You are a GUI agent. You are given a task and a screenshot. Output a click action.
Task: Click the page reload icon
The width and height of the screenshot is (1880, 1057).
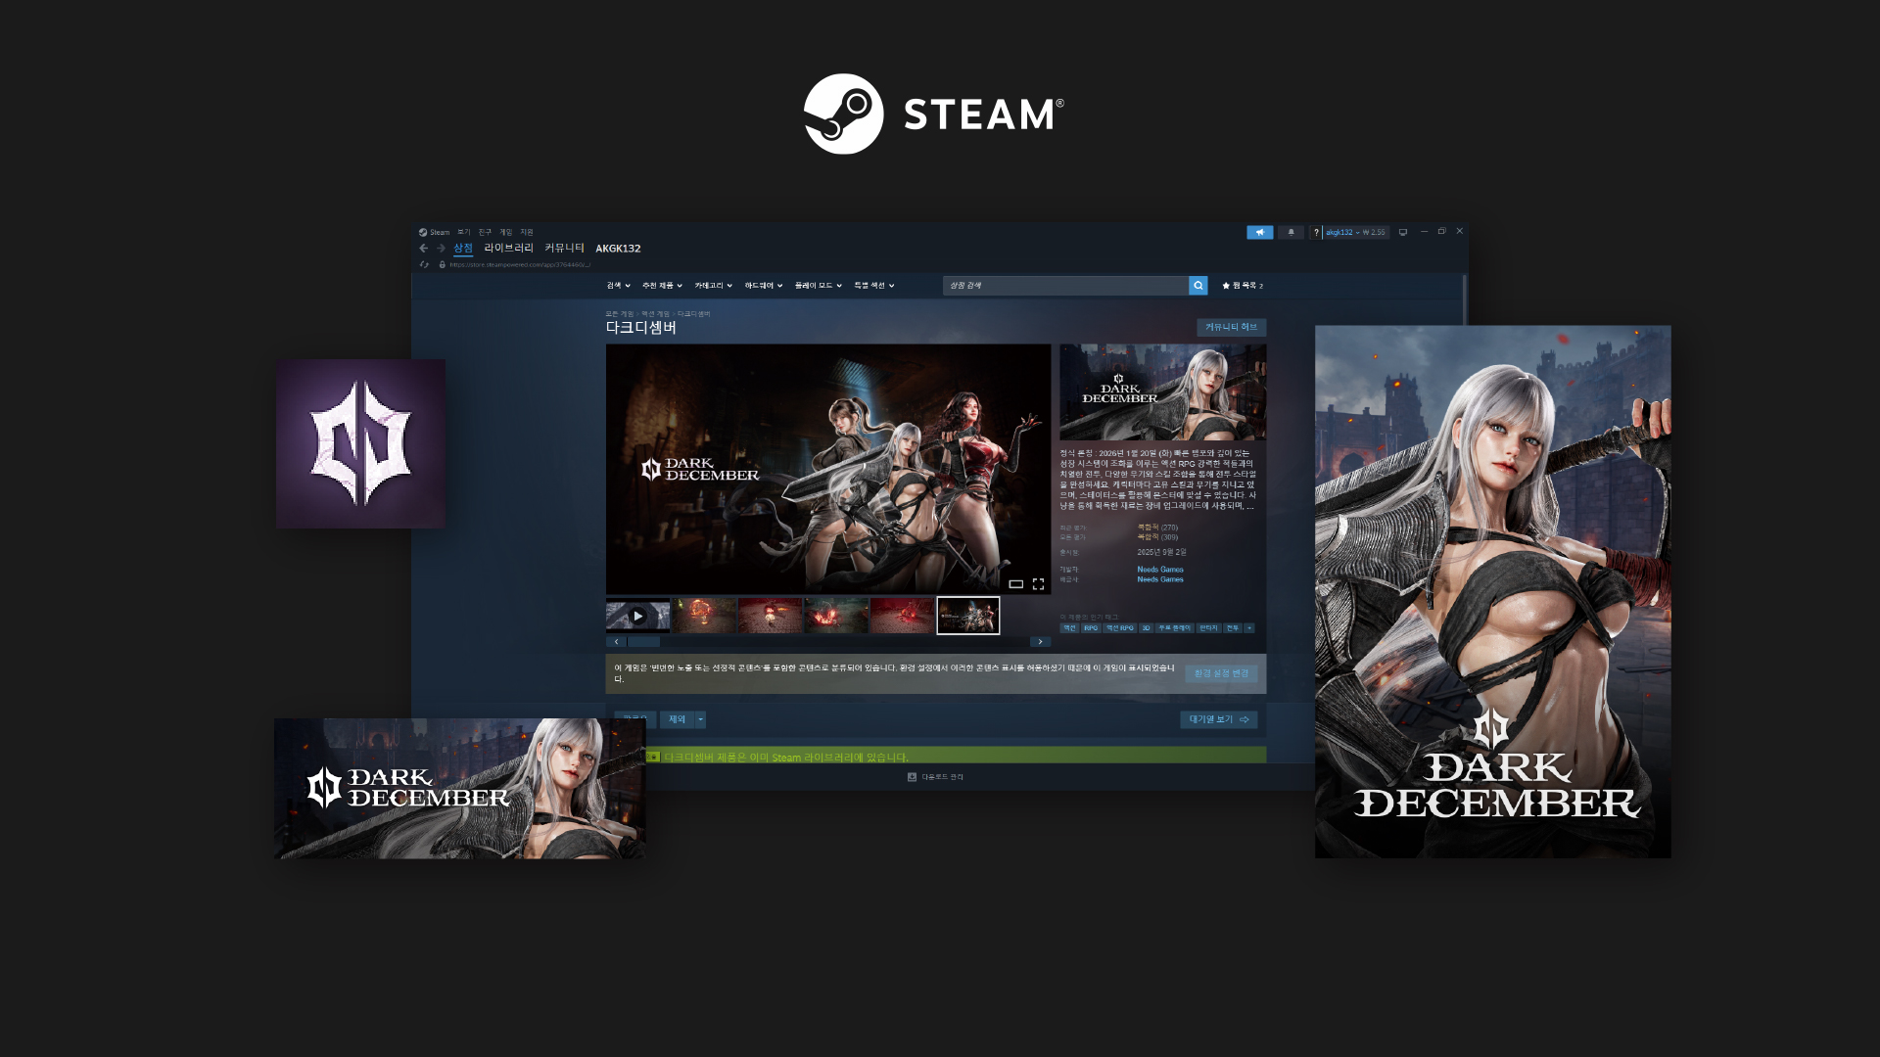[424, 264]
